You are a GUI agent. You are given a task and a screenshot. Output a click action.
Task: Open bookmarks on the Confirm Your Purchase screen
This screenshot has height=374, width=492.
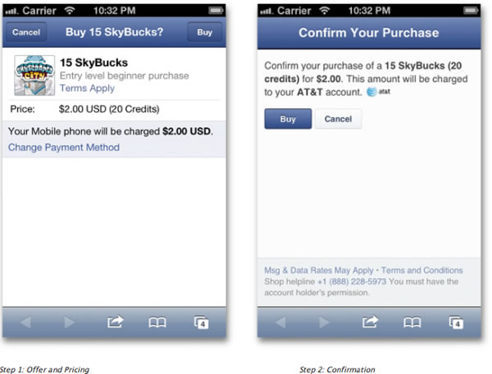click(412, 322)
